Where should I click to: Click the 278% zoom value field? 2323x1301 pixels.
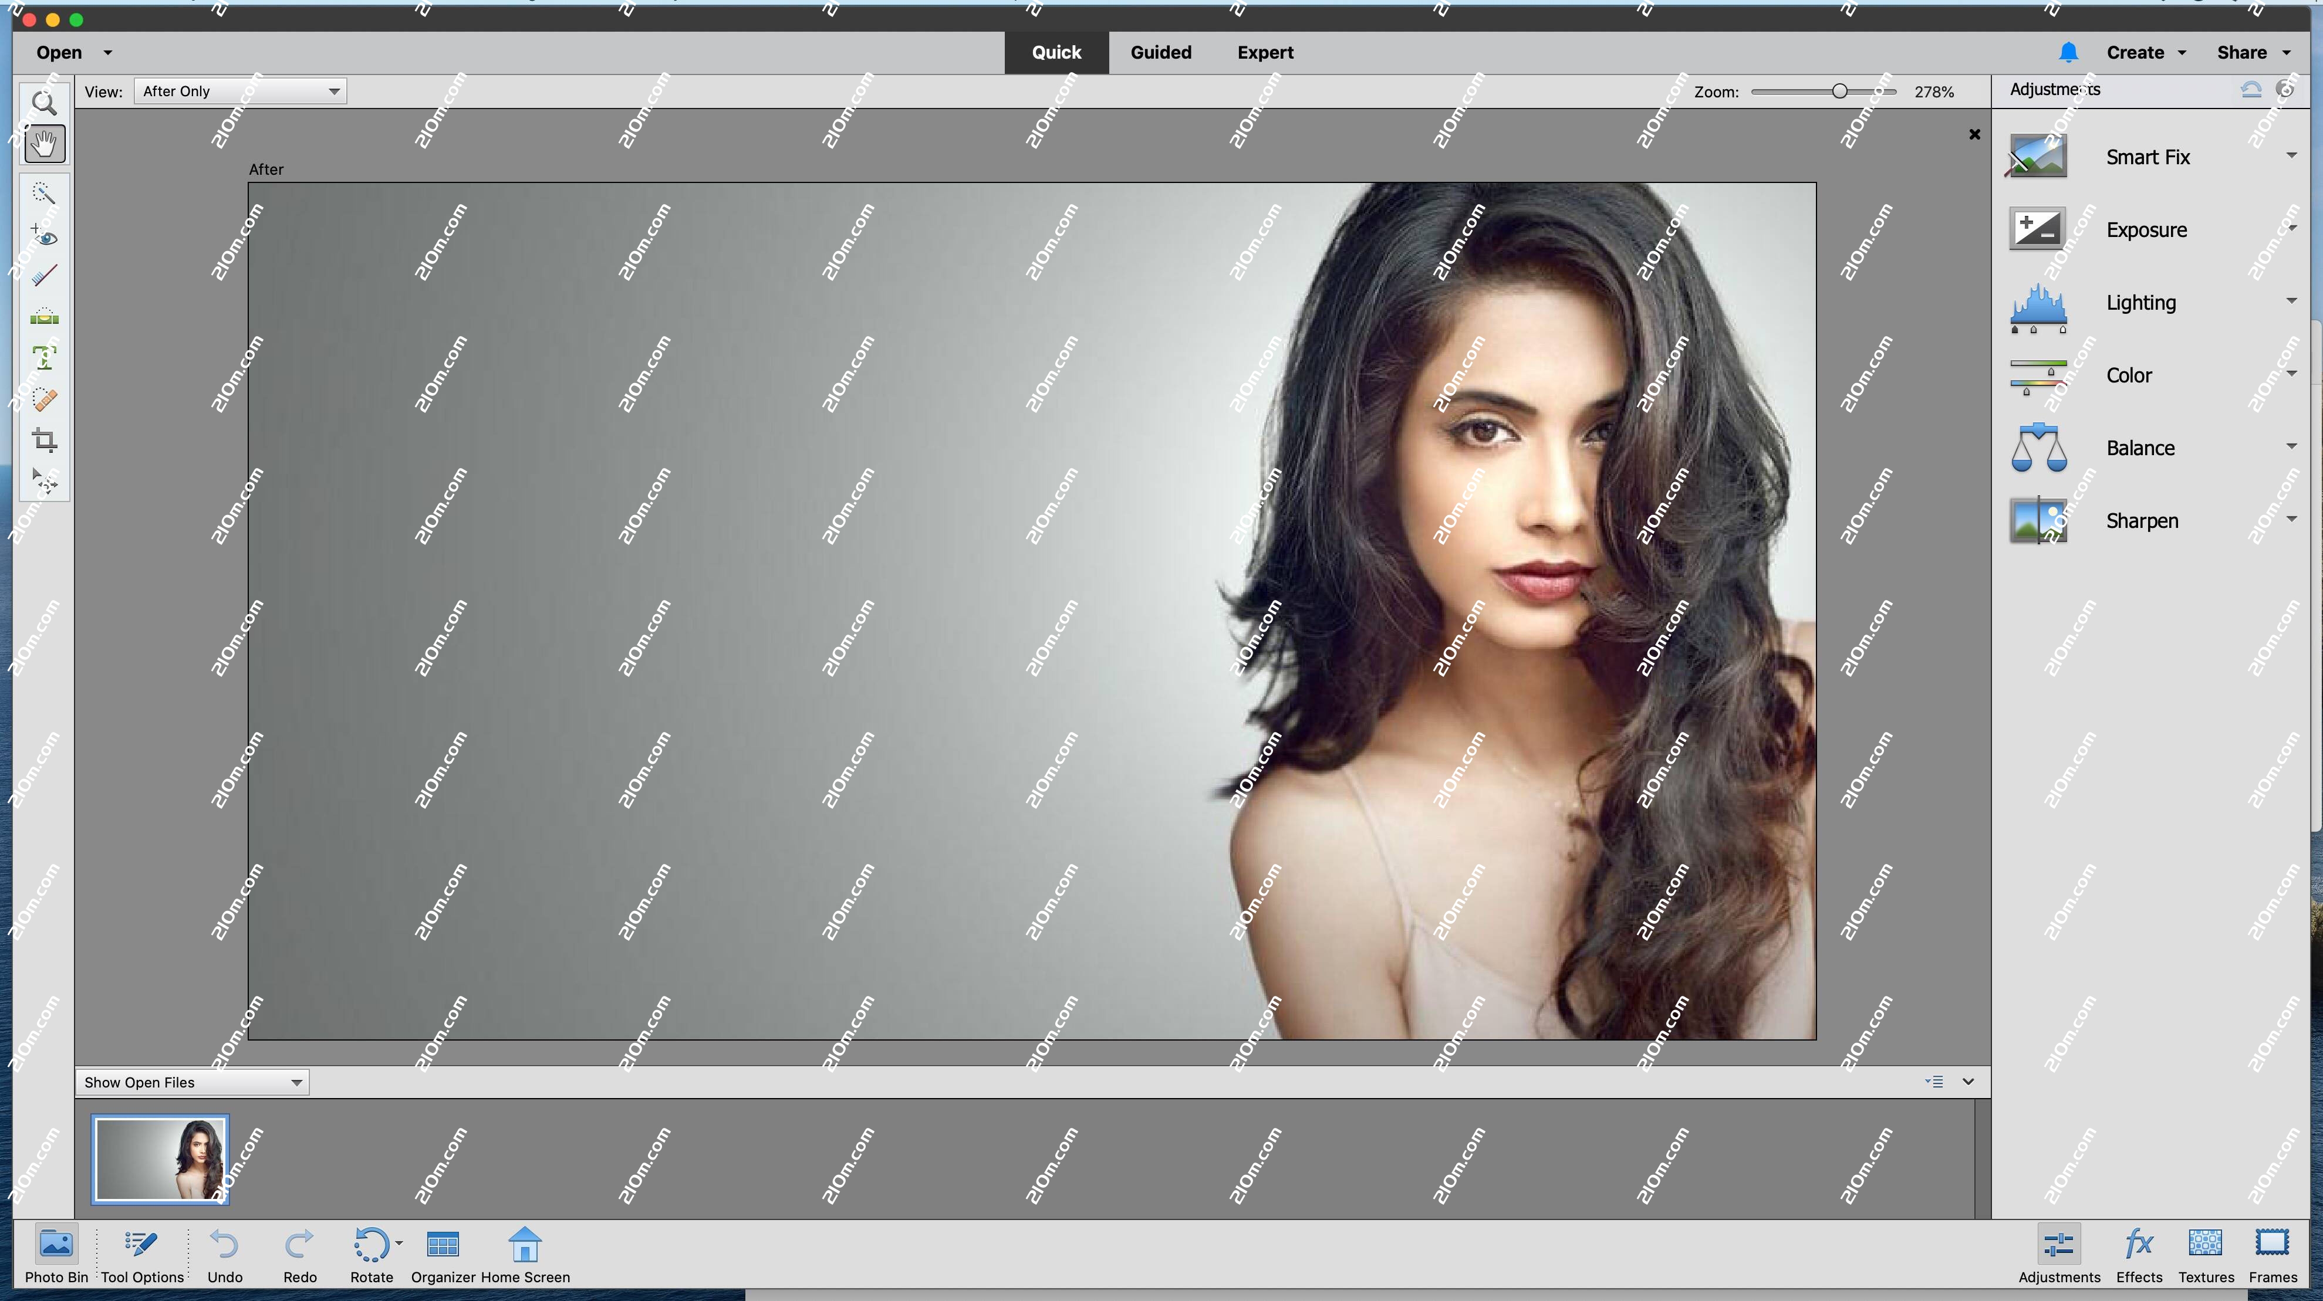tap(1934, 92)
